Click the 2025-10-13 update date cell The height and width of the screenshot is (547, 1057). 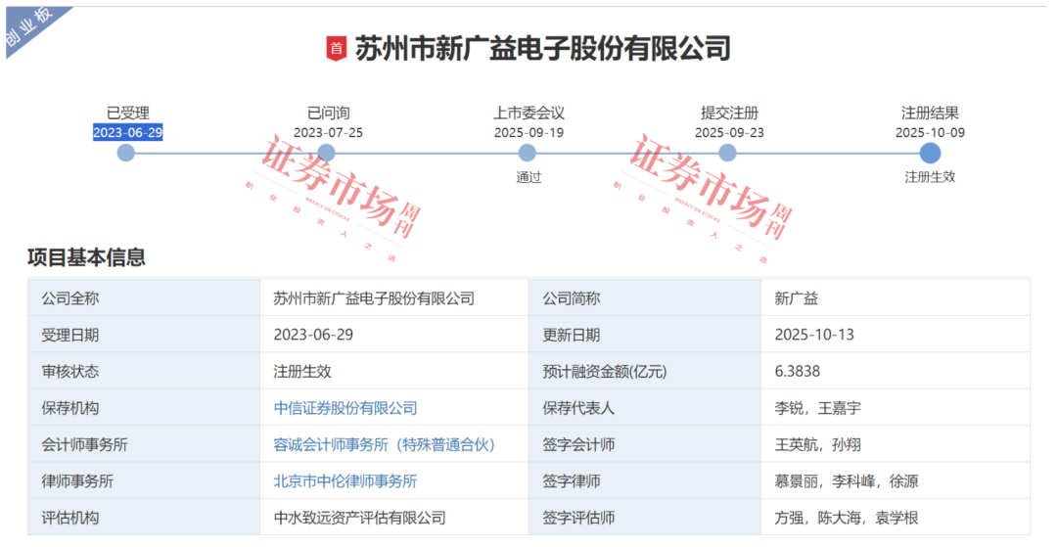point(814,335)
